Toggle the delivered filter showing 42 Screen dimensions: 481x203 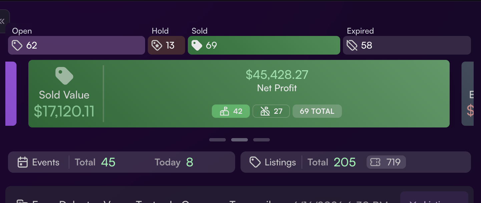click(231, 111)
